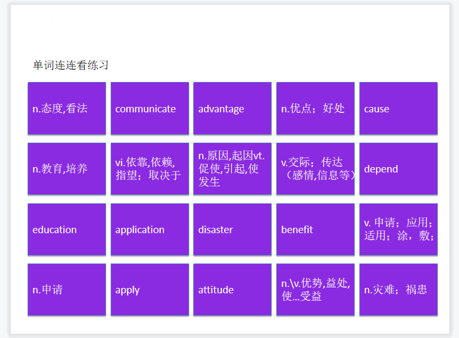The image size is (459, 338).
Task: Select the 'application' word tile
Action: tap(150, 229)
